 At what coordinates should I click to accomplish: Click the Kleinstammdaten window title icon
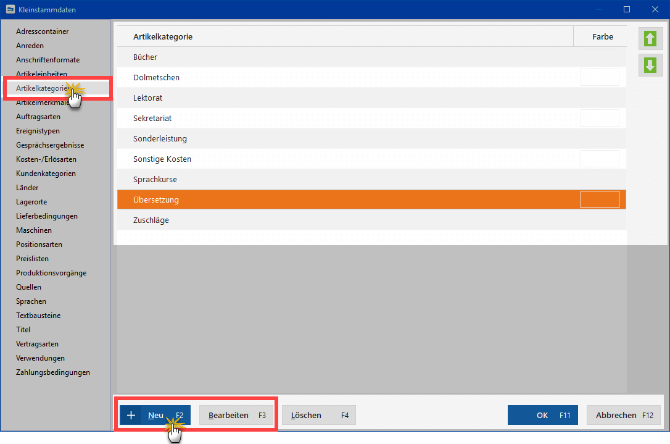click(10, 9)
